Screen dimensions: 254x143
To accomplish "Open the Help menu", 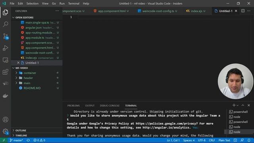I will (x=86, y=4).
